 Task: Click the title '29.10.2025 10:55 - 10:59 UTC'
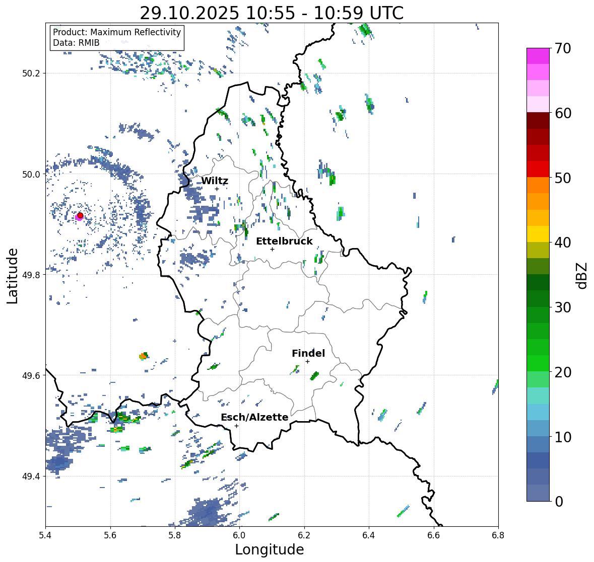click(x=272, y=13)
